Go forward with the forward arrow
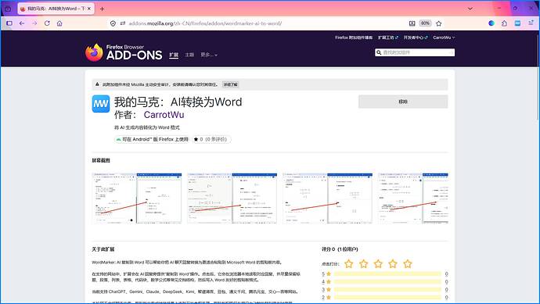The height and width of the screenshot is (304, 540). (34, 23)
